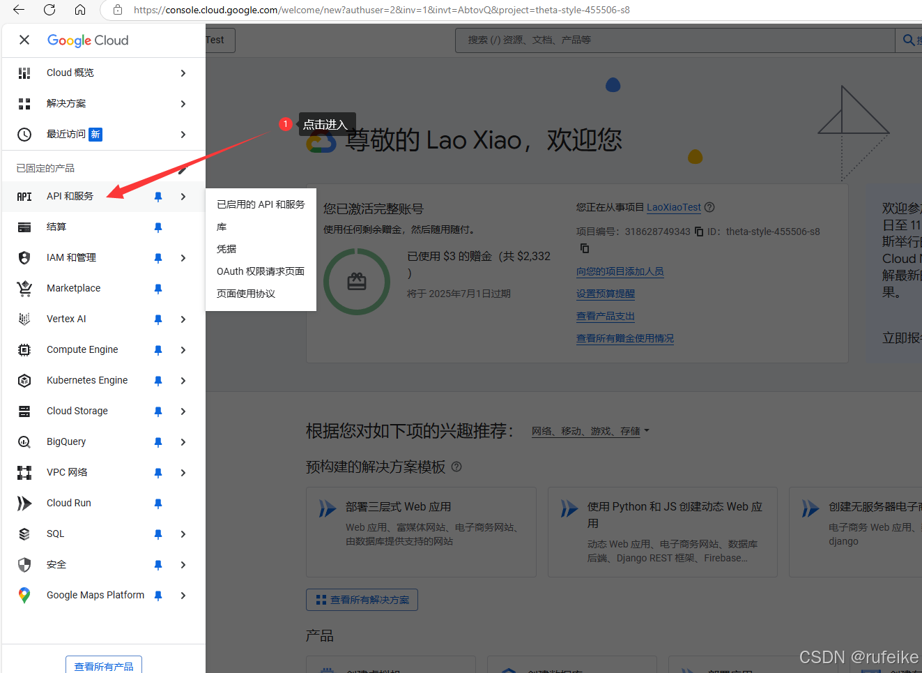Unpin 结算 from pinned products
Image resolution: width=922 pixels, height=673 pixels.
(158, 227)
